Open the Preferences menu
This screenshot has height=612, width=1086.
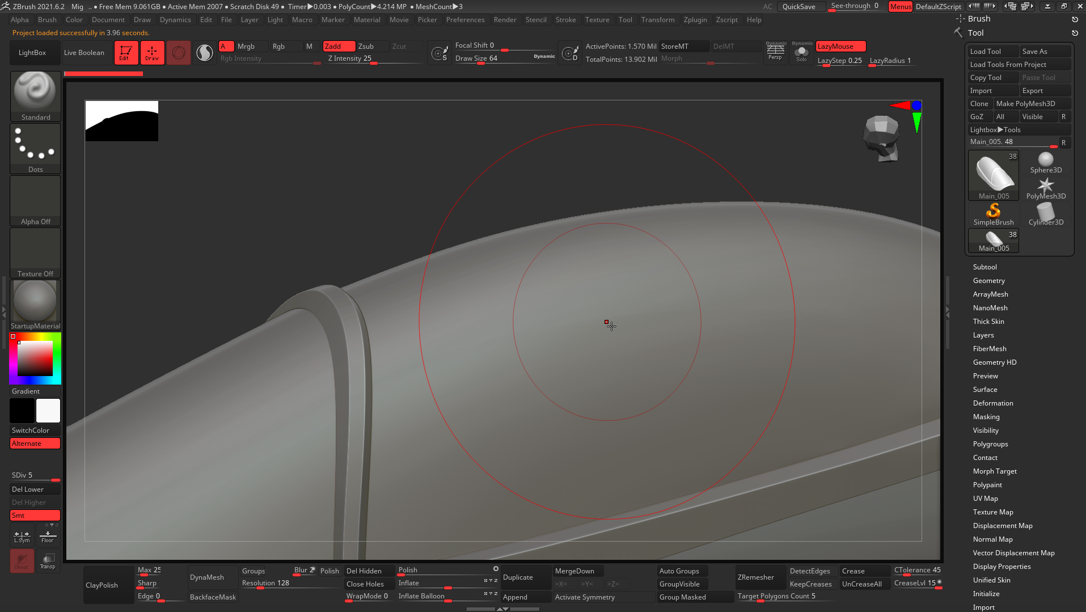coord(465,20)
